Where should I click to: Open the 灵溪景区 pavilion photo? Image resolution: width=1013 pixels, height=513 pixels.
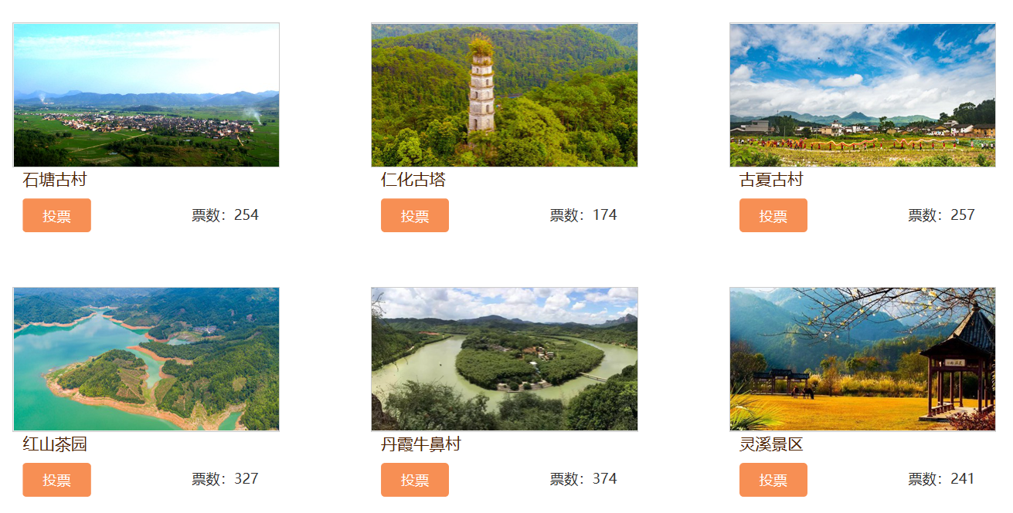tap(862, 359)
